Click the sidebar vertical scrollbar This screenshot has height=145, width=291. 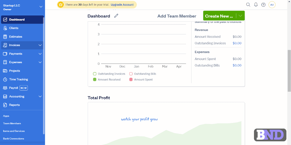click(44, 76)
